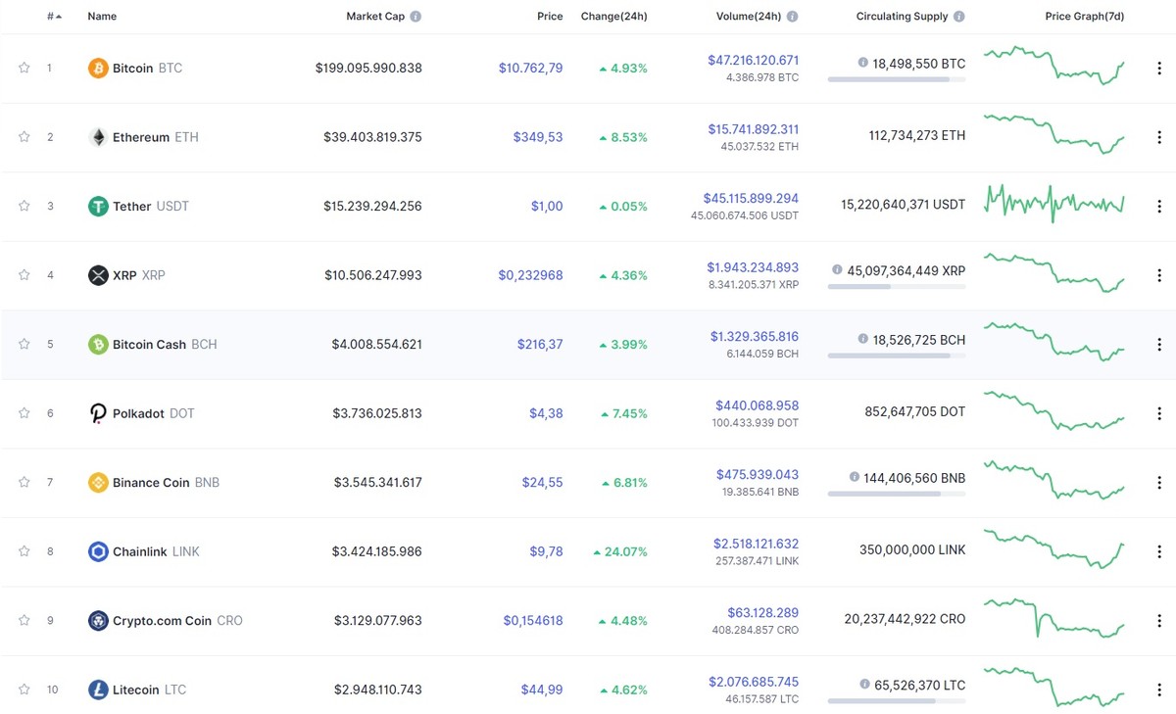1176x714 pixels.
Task: Toggle the watchlist star for Polkadot
Action: tap(24, 413)
